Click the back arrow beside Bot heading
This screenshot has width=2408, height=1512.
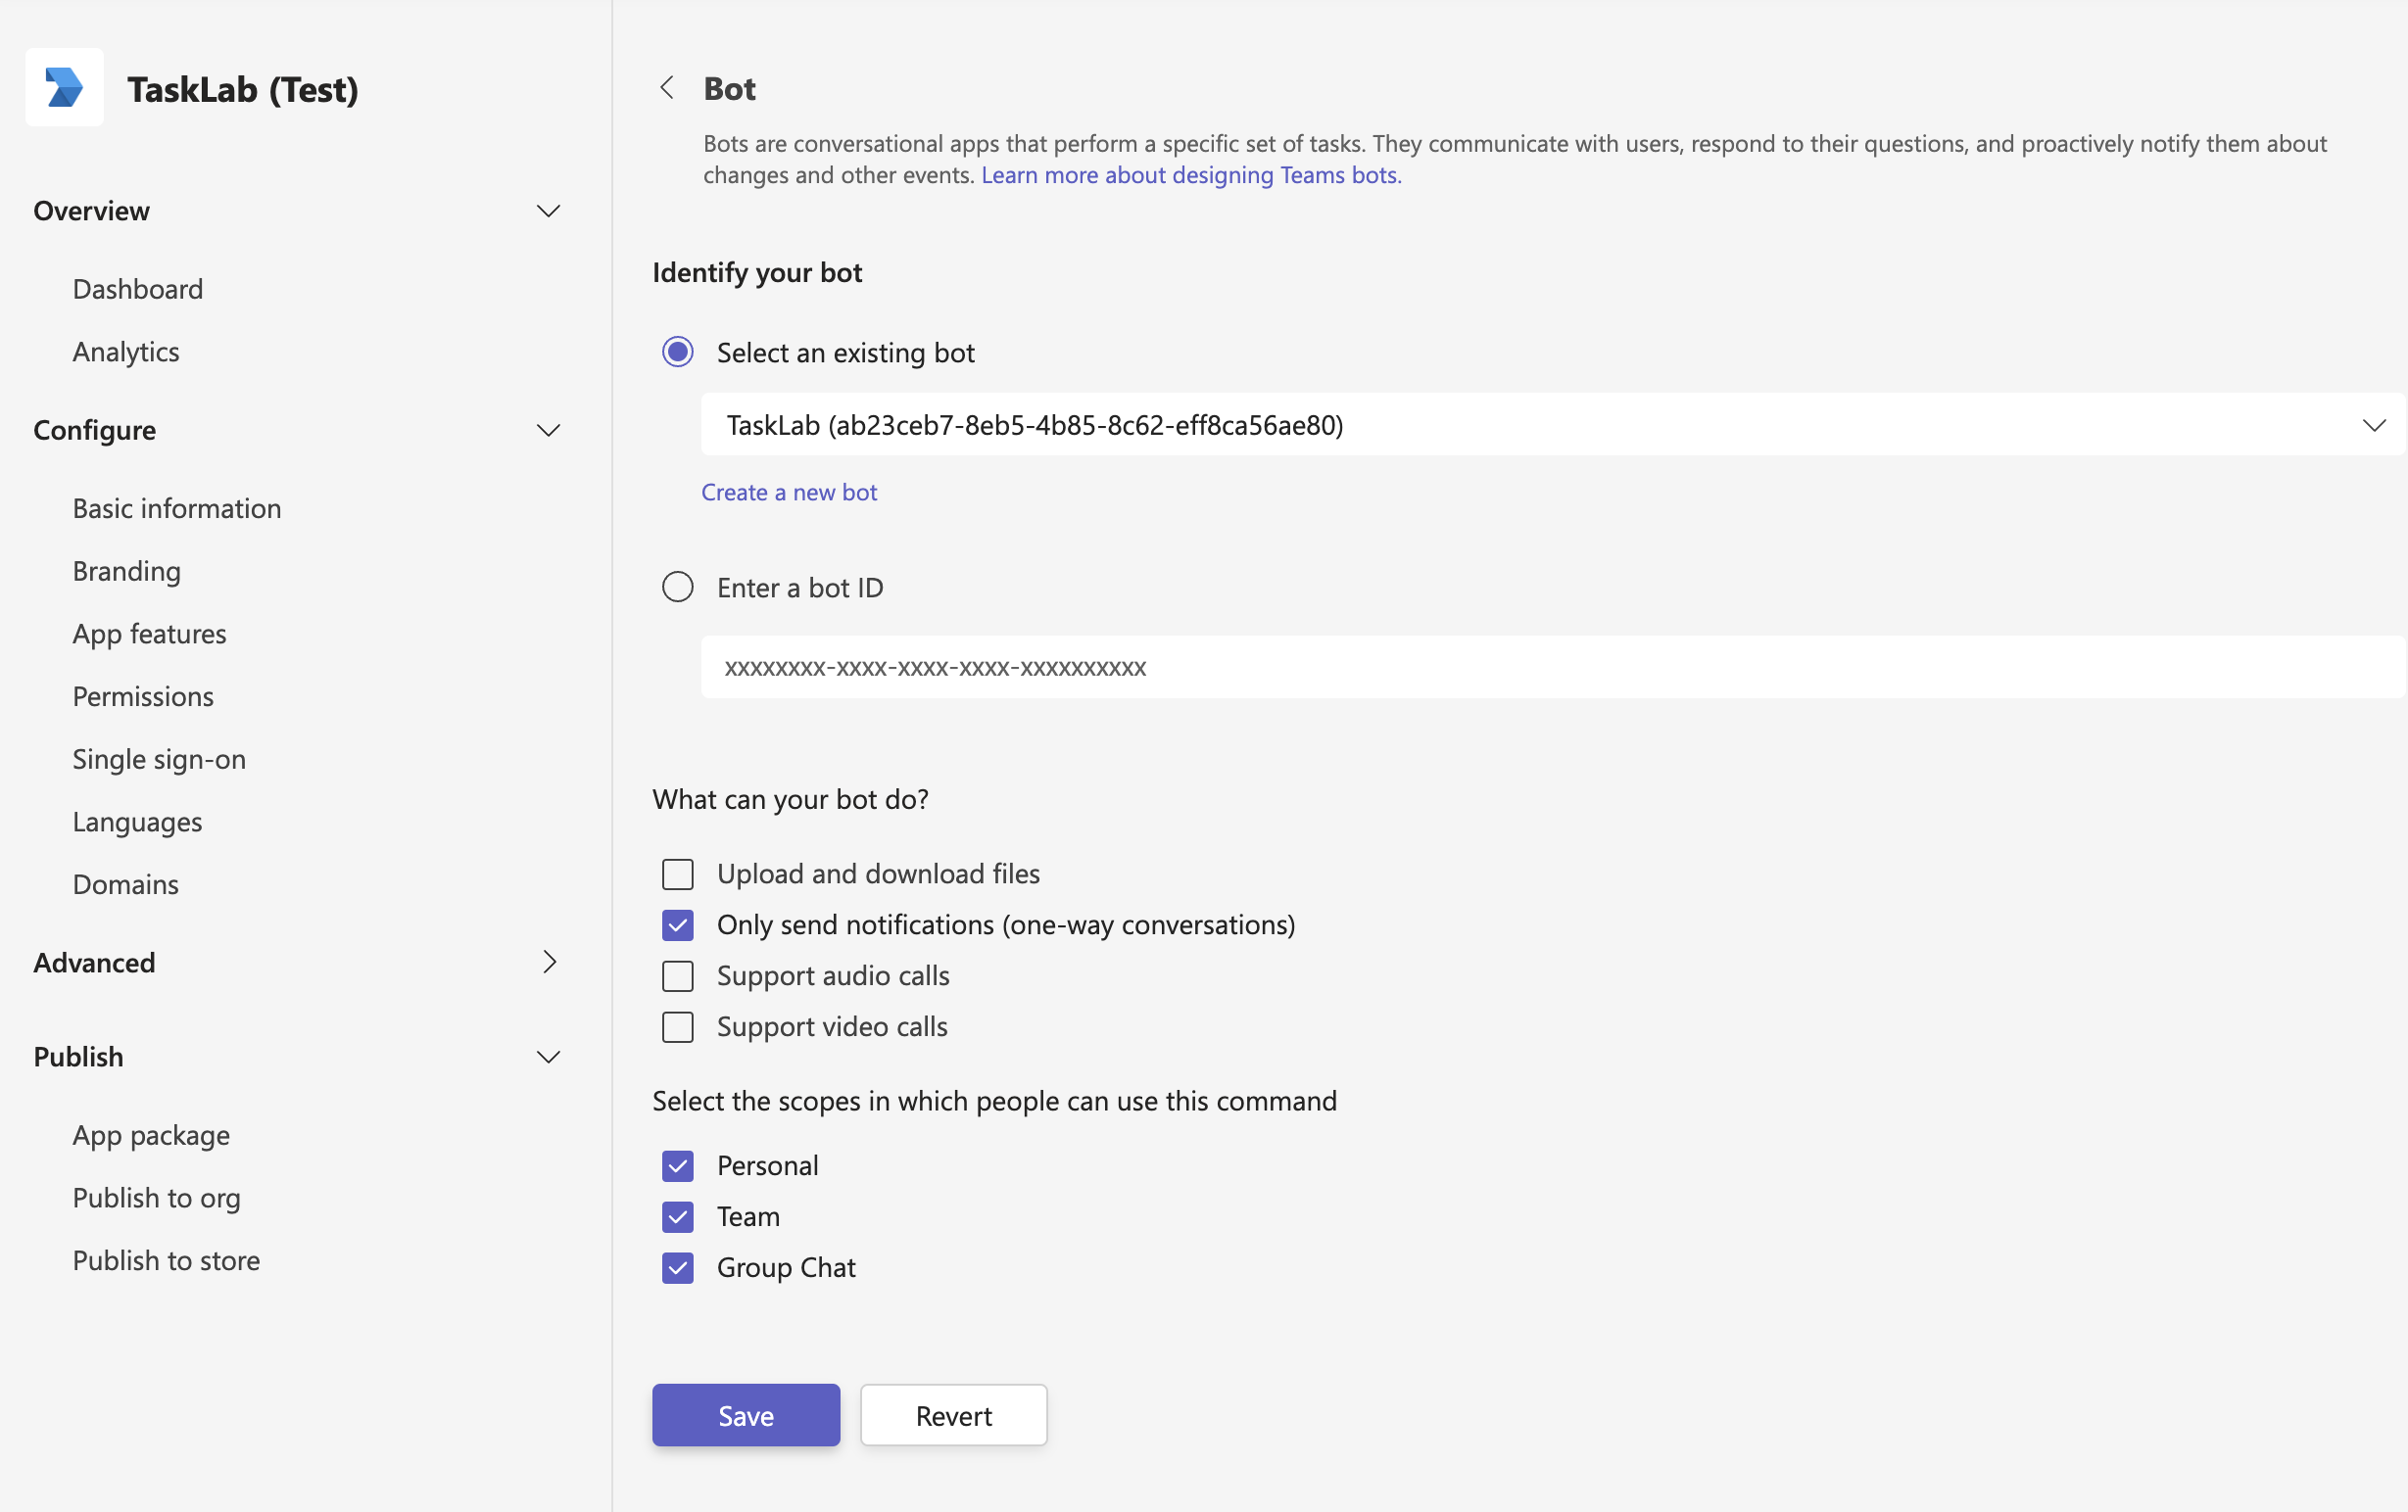pyautogui.click(x=668, y=88)
